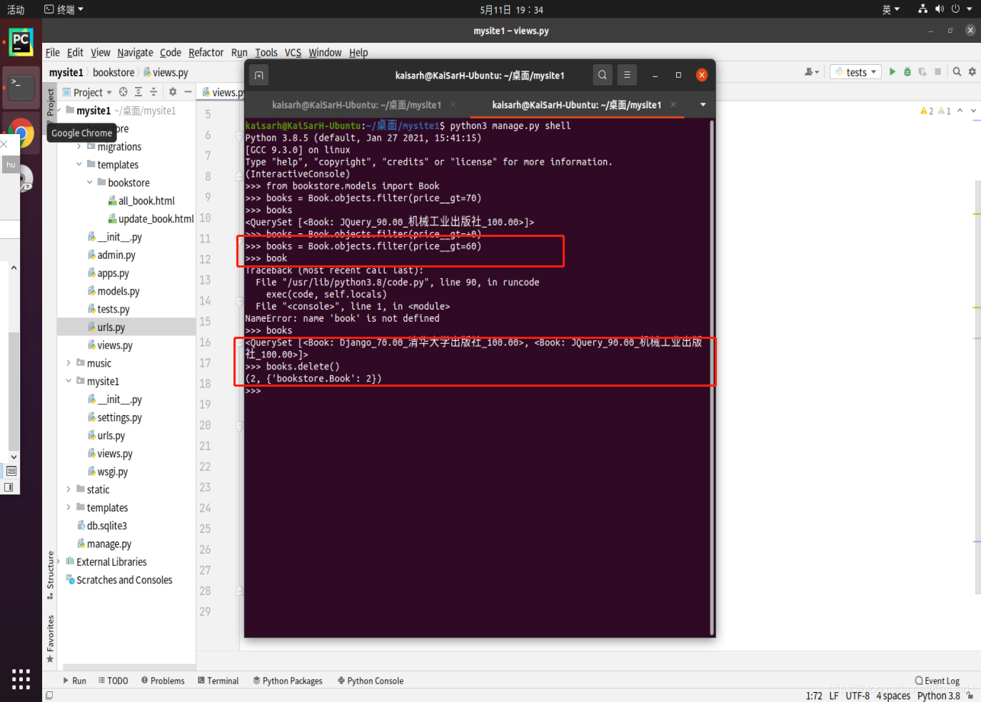Click Collapse All icon in Project panel
The image size is (981, 702).
click(x=153, y=92)
